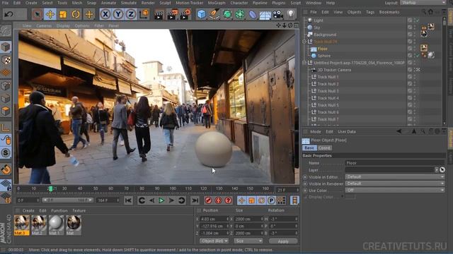Select Texture mode icon in left palette

click(x=6, y=60)
